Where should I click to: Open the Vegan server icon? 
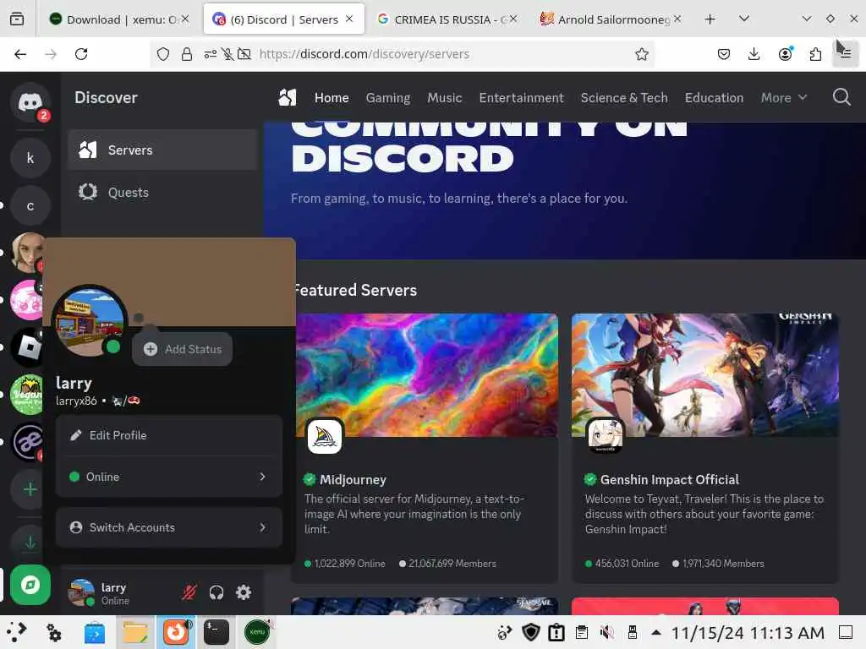point(26,395)
